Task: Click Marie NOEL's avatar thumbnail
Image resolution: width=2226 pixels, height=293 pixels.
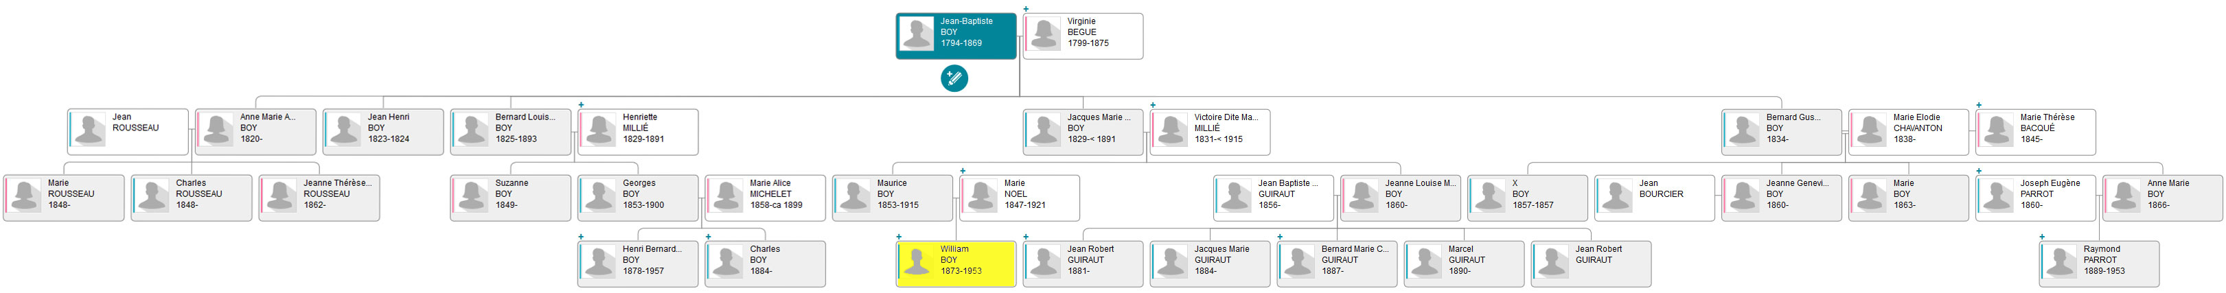Action: tap(980, 197)
